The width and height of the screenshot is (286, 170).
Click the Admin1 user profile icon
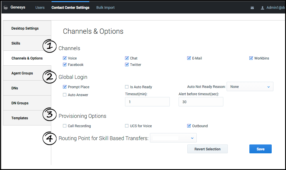(x=262, y=8)
